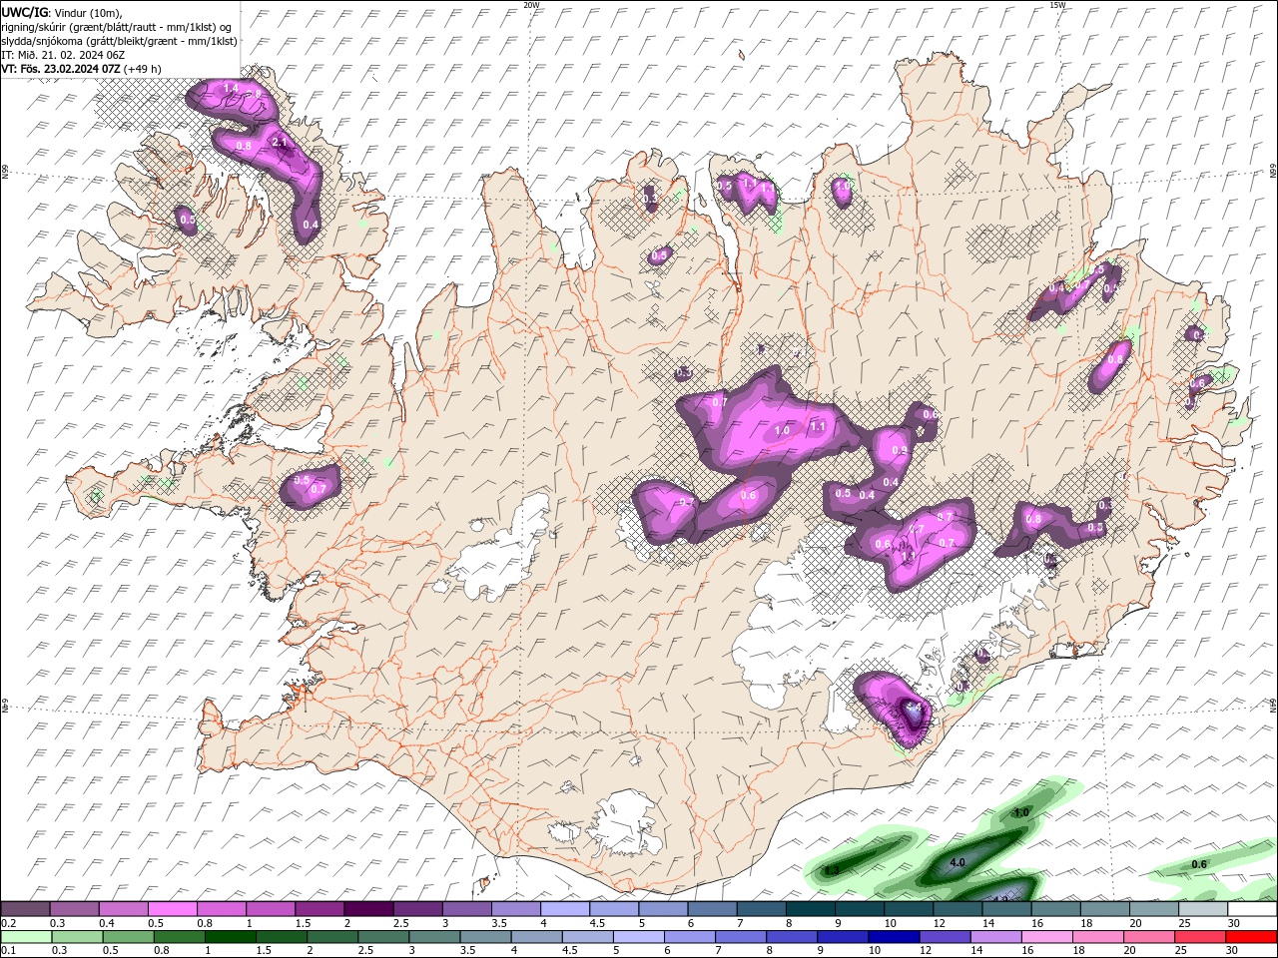Click the '1.3' rain value in green area offshore

[831, 871]
